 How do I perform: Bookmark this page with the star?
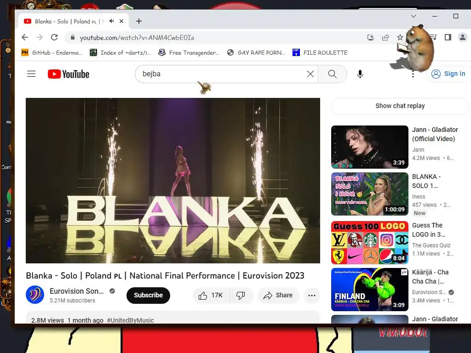pos(400,38)
